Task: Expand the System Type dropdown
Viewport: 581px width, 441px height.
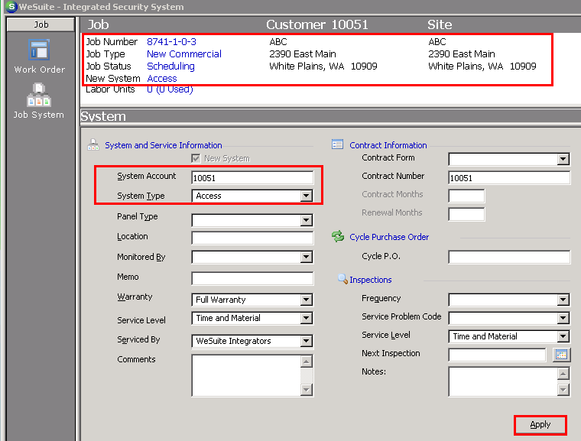Action: pos(306,196)
